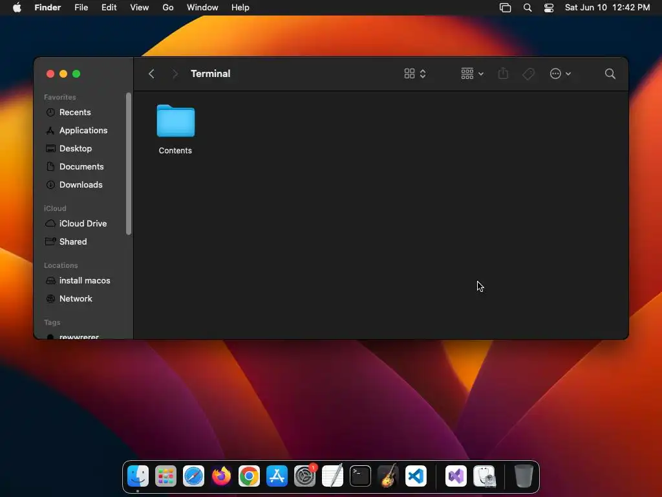Screen dimensions: 662x497
Task: Launch Google Chrome from the Dock
Action: [x=249, y=476]
